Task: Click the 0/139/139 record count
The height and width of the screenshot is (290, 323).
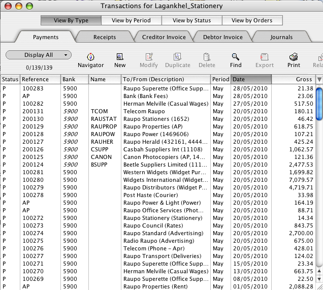Action: [39, 68]
